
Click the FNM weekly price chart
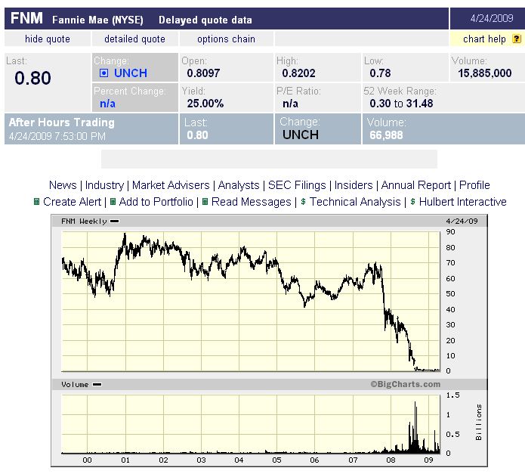tap(251, 302)
